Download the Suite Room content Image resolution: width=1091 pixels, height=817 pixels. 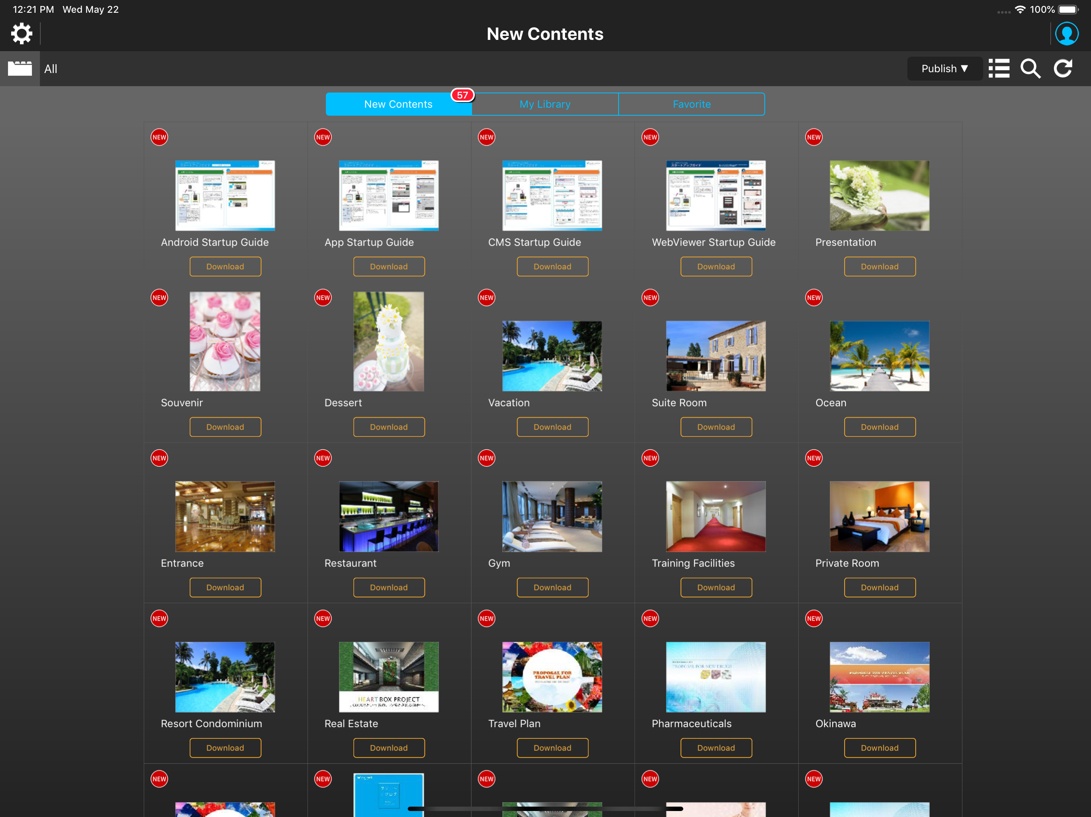pyautogui.click(x=716, y=427)
